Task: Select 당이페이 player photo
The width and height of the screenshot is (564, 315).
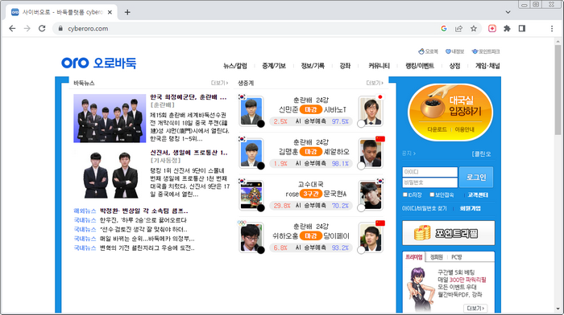Action: click(371, 237)
